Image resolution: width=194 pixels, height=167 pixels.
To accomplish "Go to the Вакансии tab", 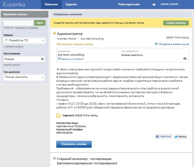I will click(x=51, y=4).
